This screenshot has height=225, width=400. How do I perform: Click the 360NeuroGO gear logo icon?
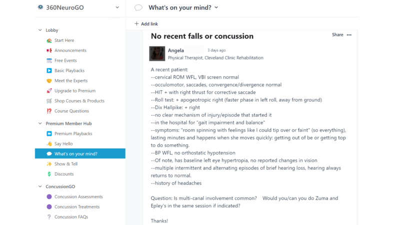(x=40, y=7)
